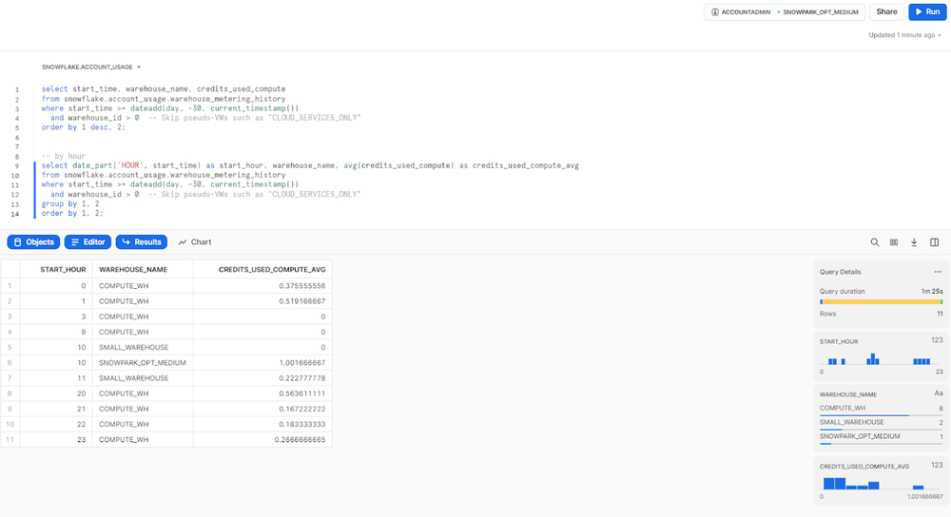Click the CREDITS_USED_COMPUTE_AVG histogram in sidebar
951x517 pixels.
click(881, 484)
